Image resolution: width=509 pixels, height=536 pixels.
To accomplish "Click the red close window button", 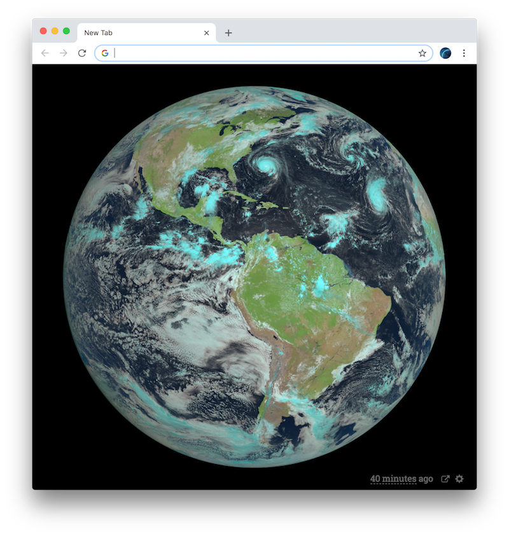I will pos(43,31).
